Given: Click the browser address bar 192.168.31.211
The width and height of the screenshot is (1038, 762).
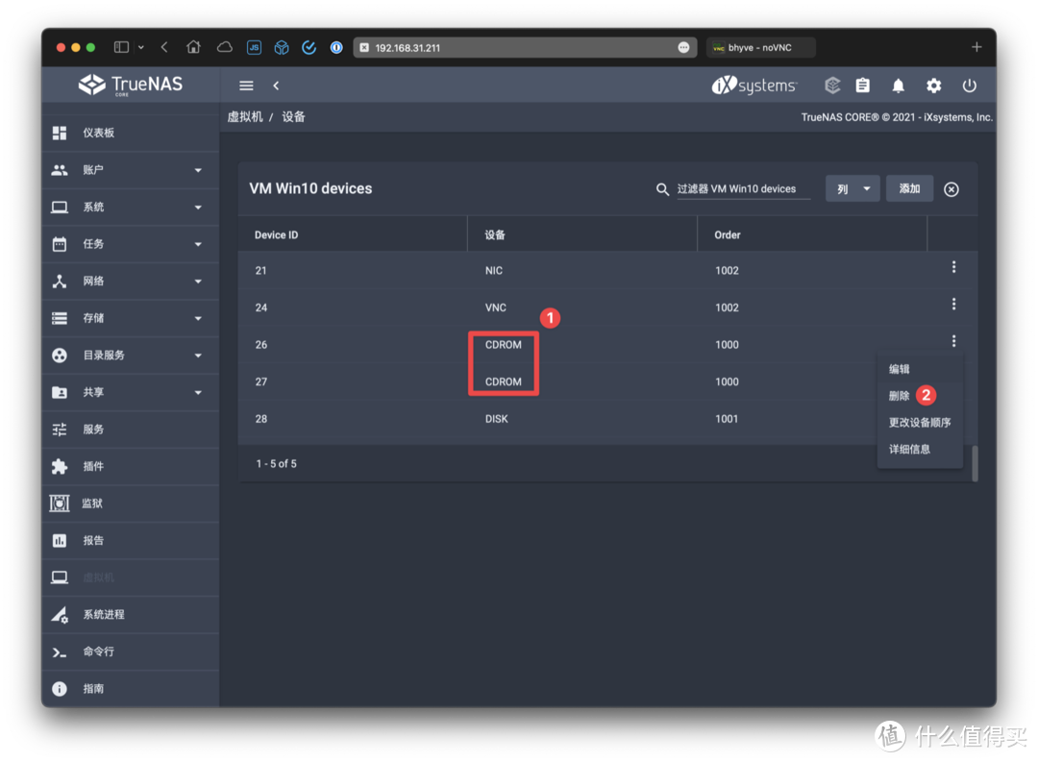Looking at the screenshot, I should tap(525, 48).
